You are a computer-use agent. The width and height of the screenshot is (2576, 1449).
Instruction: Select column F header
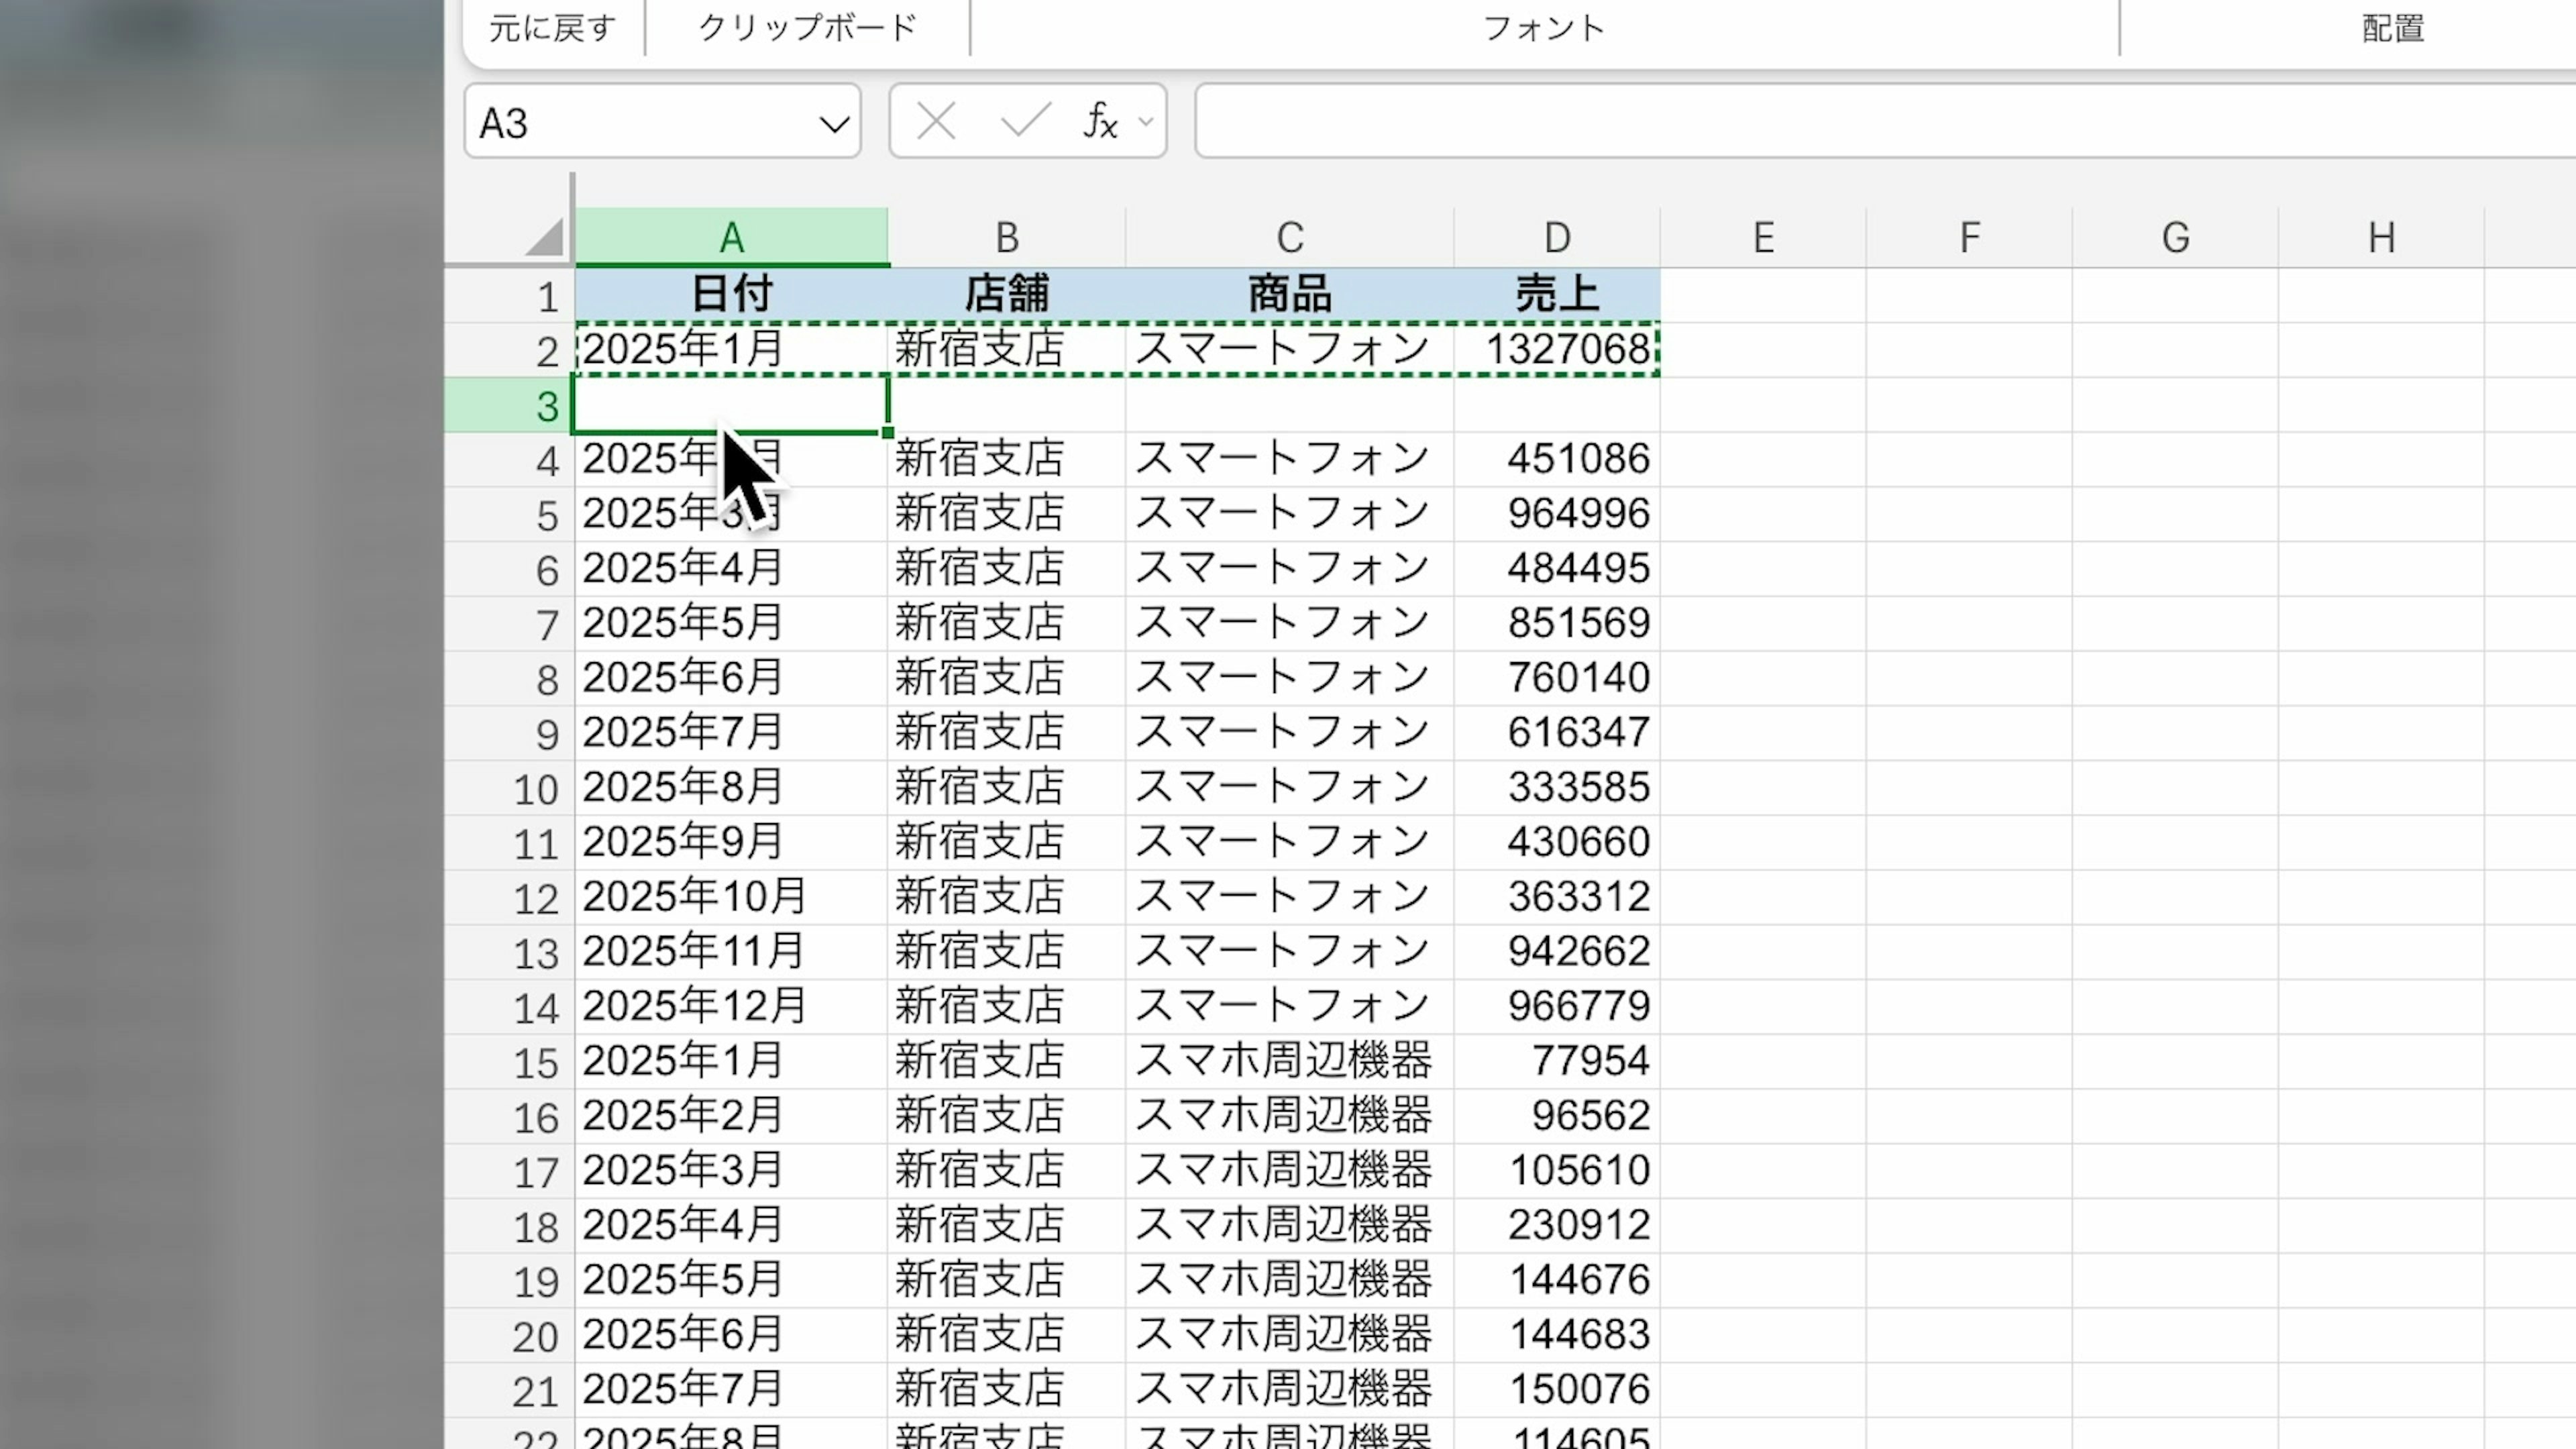click(1969, 238)
